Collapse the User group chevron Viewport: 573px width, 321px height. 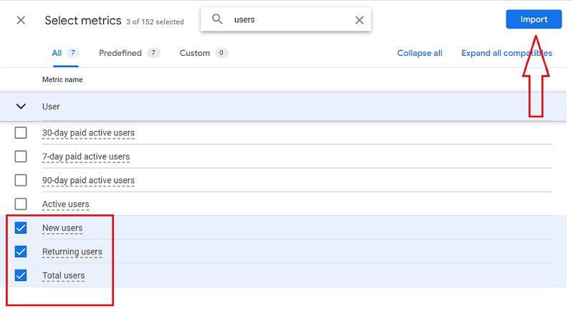click(21, 107)
